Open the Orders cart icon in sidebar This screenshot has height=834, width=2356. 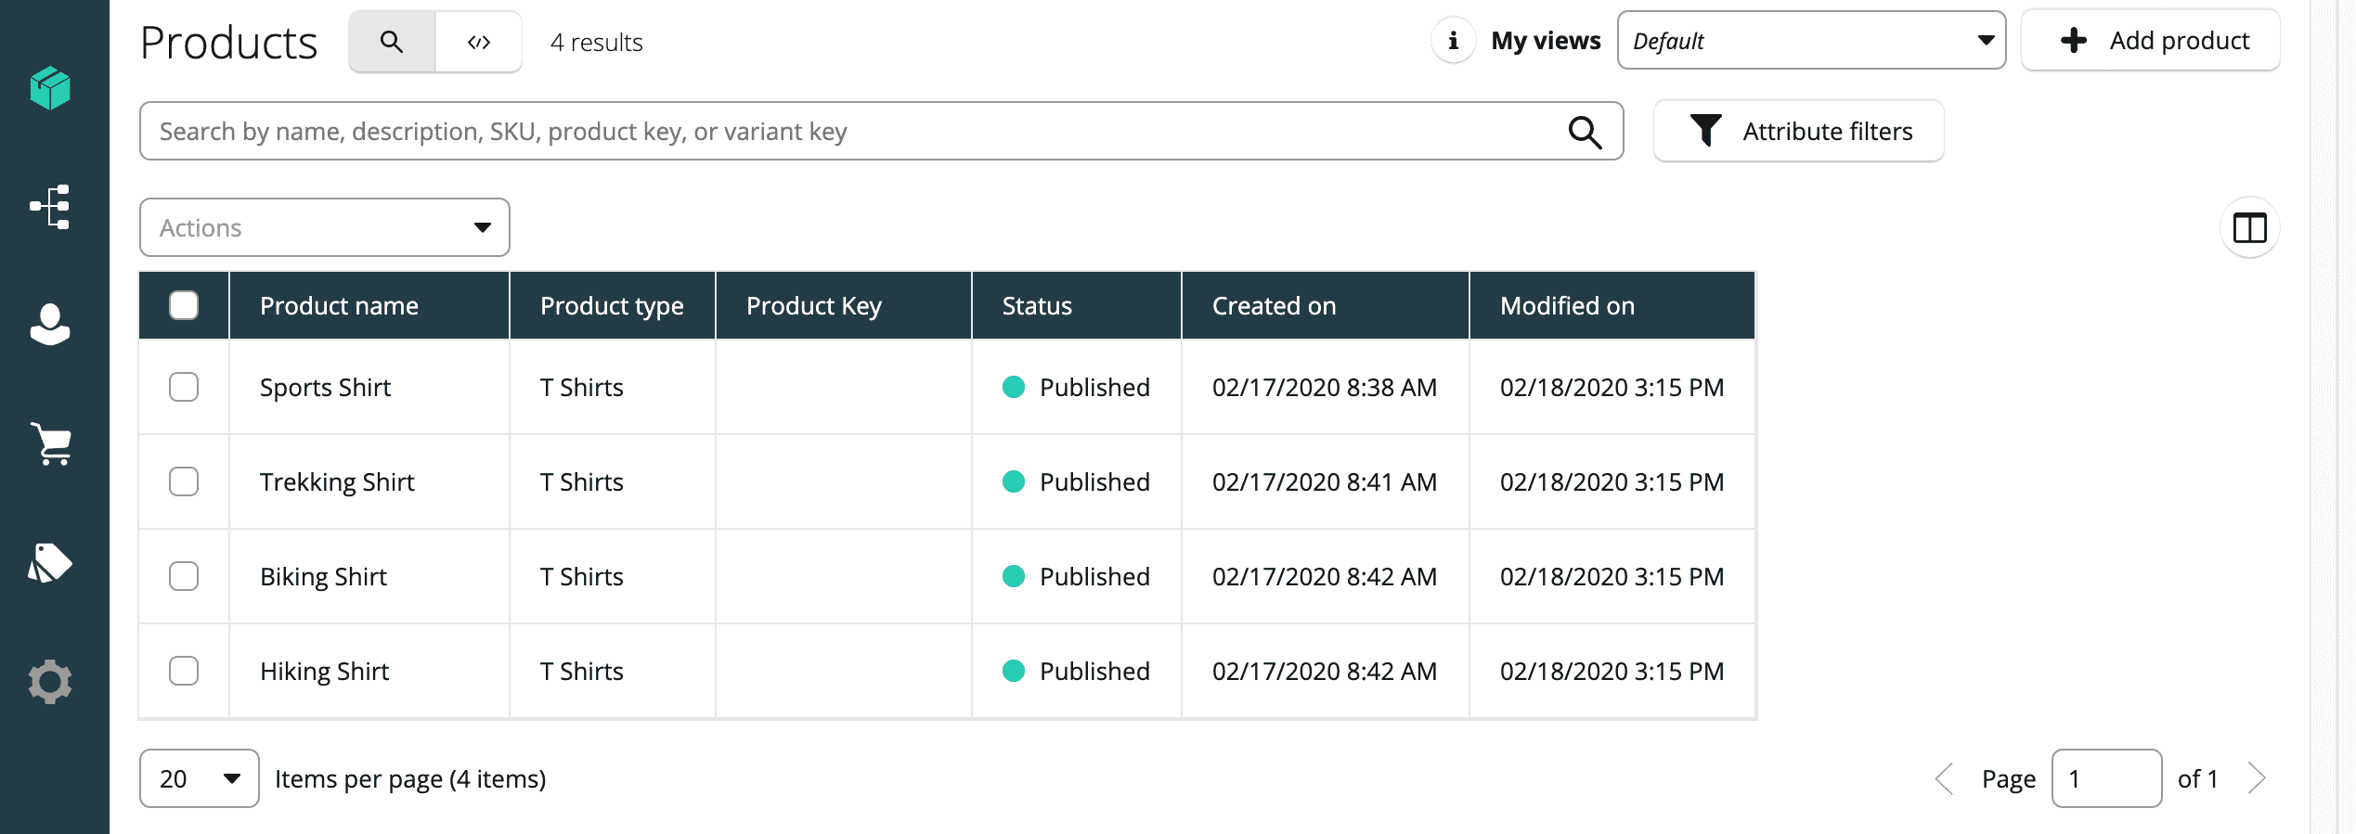point(50,443)
